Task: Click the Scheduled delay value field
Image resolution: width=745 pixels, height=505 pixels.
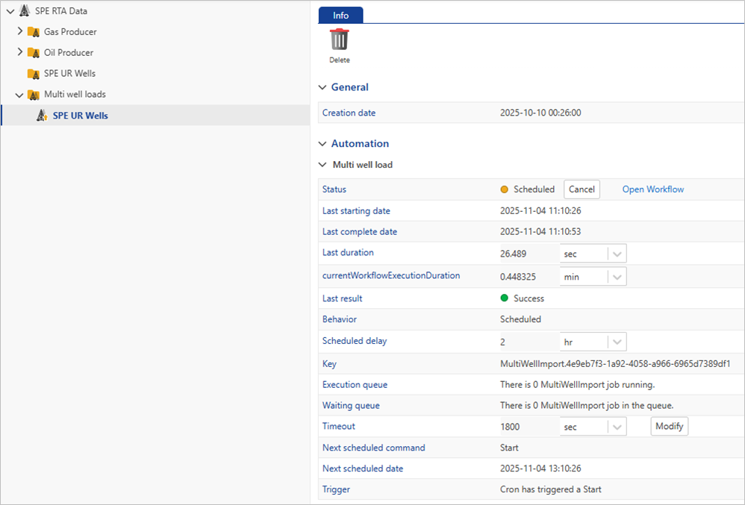Action: click(528, 342)
